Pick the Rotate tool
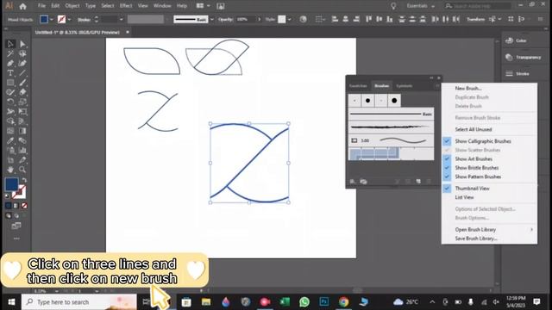Image resolution: width=552 pixels, height=310 pixels. point(10,102)
